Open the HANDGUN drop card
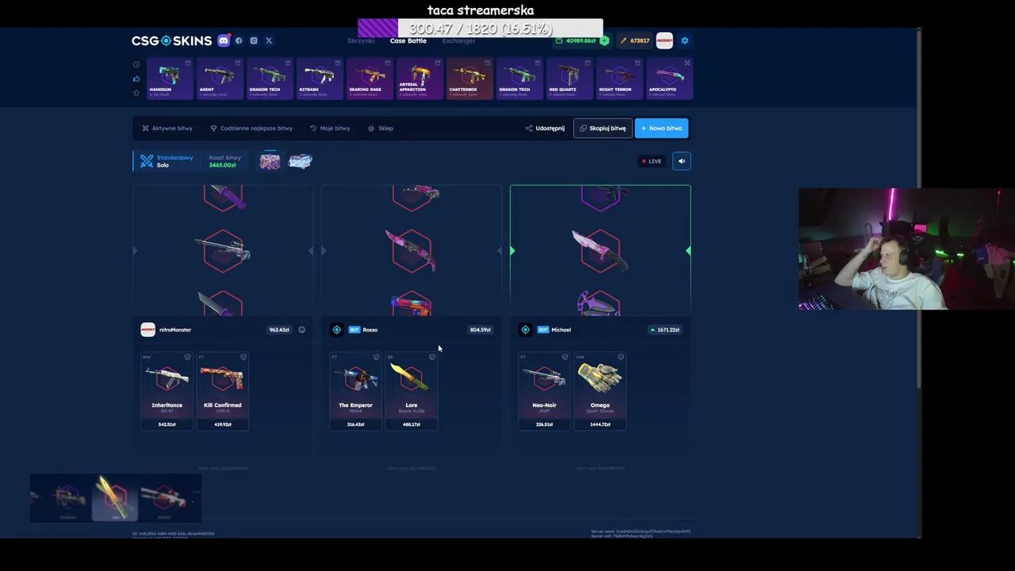The width and height of the screenshot is (1015, 571). pyautogui.click(x=170, y=79)
